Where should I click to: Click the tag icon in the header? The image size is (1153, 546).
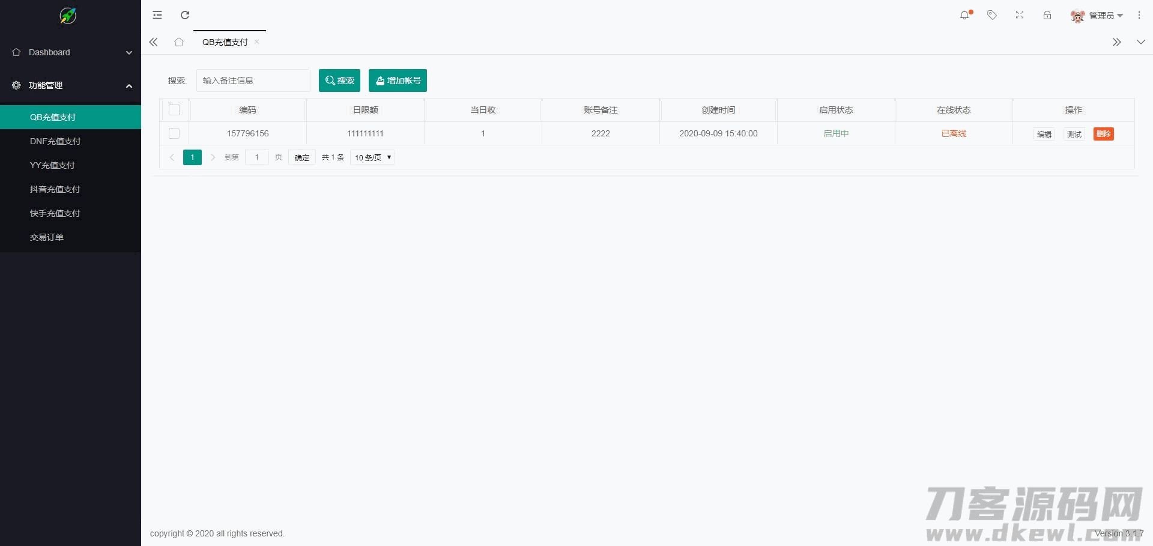pyautogui.click(x=992, y=15)
